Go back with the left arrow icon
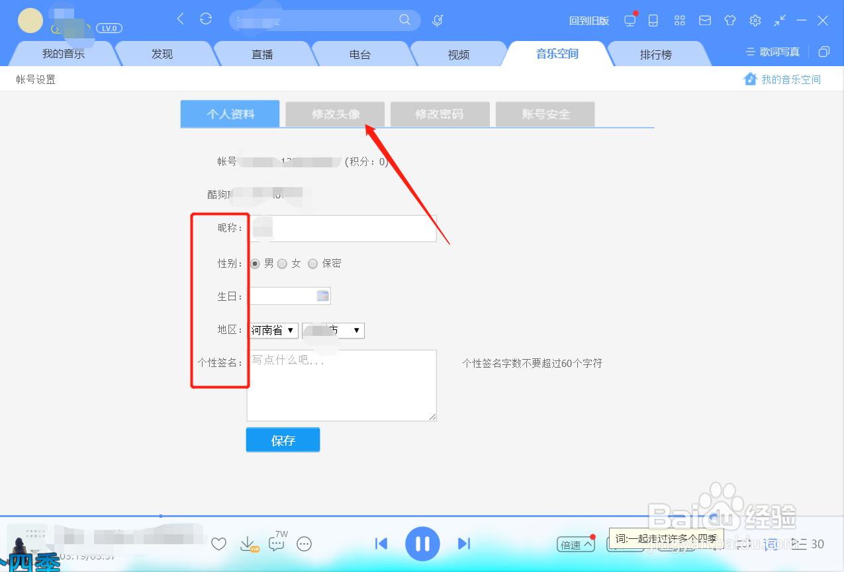This screenshot has width=844, height=572. (x=180, y=19)
